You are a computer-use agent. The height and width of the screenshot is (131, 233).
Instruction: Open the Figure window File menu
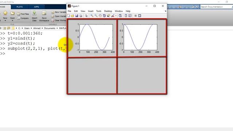70,11
